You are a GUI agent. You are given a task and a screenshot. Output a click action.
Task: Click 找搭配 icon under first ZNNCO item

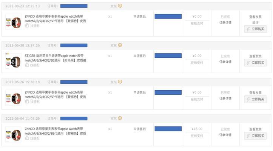click(27, 26)
